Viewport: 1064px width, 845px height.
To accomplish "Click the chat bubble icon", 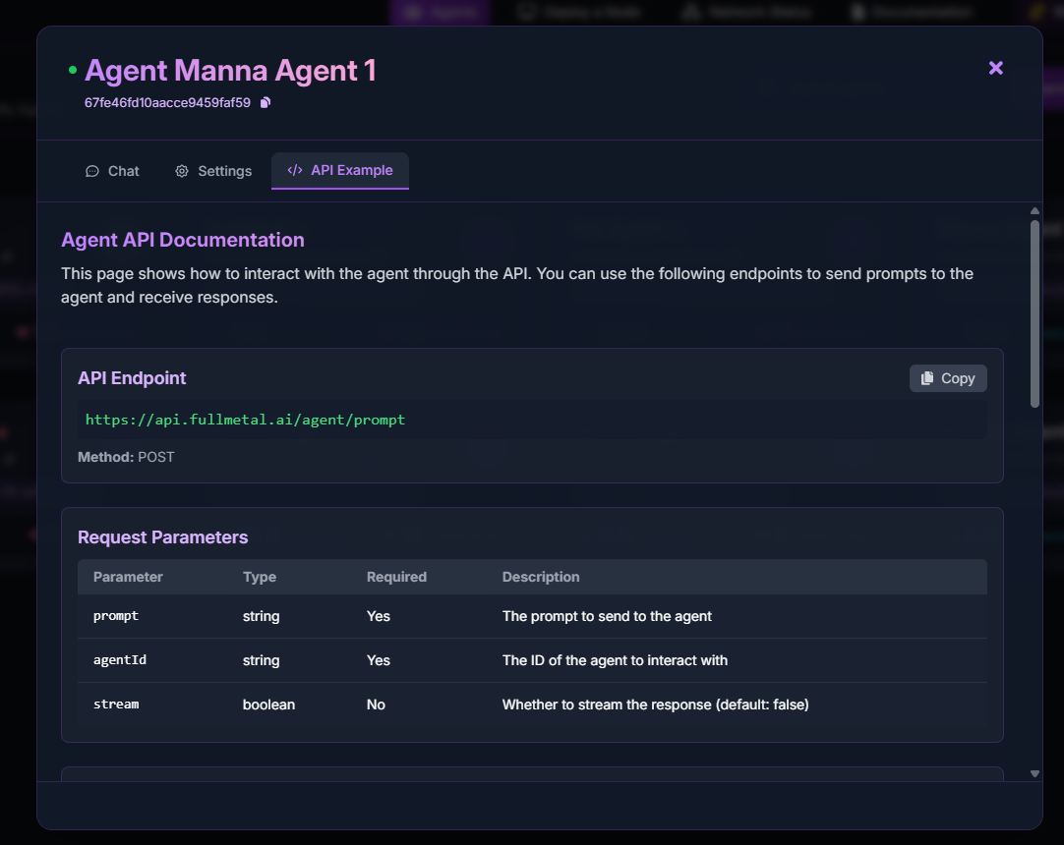I will click(92, 171).
